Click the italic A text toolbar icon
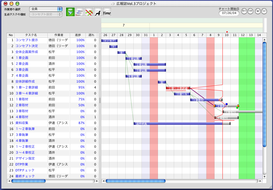 pos(98,12)
